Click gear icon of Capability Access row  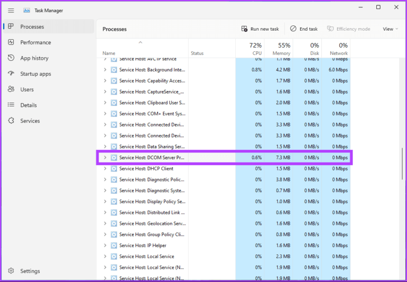click(x=114, y=80)
